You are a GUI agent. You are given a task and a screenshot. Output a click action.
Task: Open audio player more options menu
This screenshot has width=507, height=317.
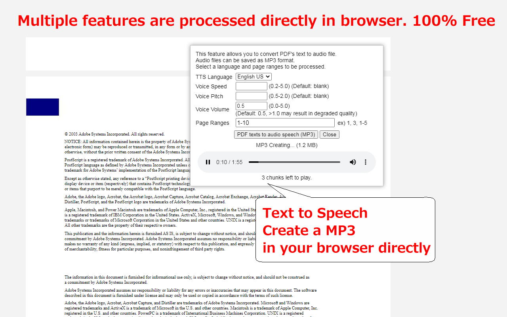tap(366, 162)
